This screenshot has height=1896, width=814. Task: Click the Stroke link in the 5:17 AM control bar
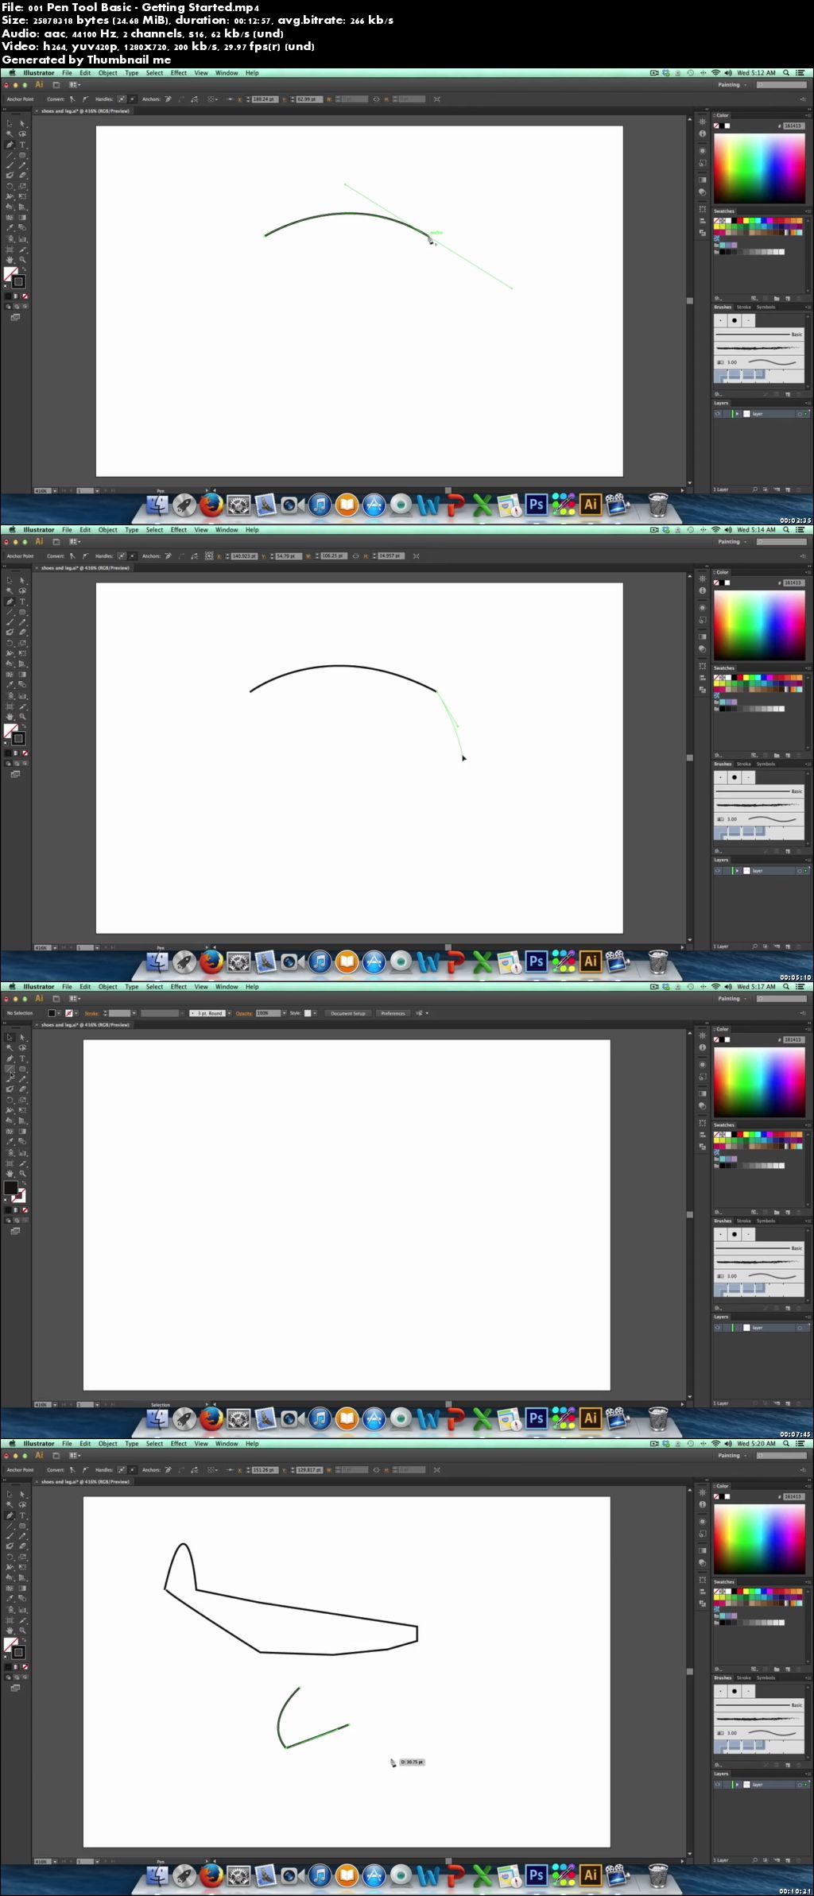[92, 1013]
